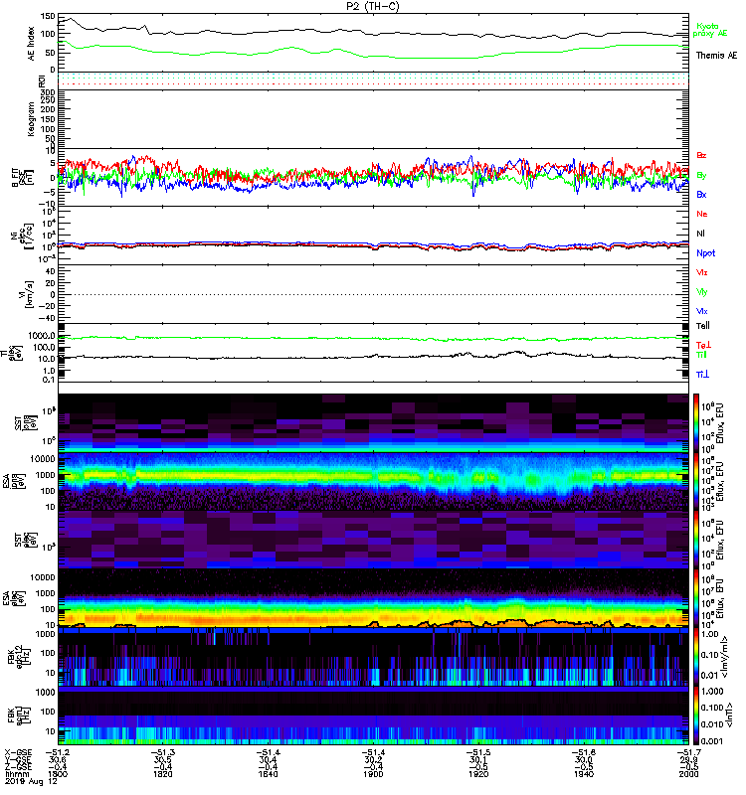Click the 1840 time tick label
The height and width of the screenshot is (795, 746).
click(268, 774)
